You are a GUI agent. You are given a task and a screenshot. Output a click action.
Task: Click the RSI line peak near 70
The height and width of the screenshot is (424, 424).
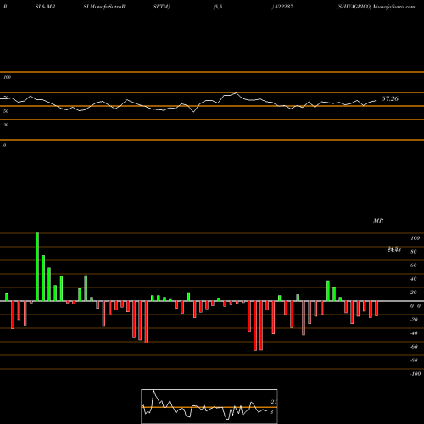236,93
